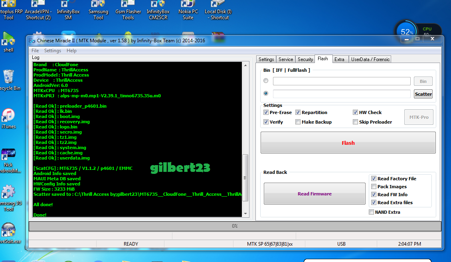Enable the Pack Images checkbox
Screen dimensions: 451x262
374,187
